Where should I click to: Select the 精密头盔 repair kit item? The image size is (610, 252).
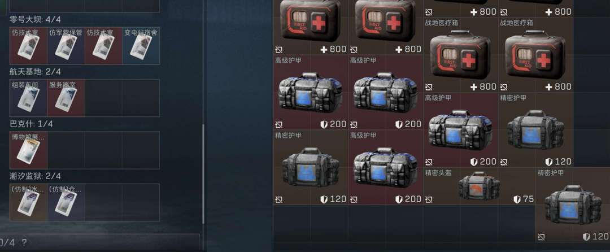[x=479, y=186]
